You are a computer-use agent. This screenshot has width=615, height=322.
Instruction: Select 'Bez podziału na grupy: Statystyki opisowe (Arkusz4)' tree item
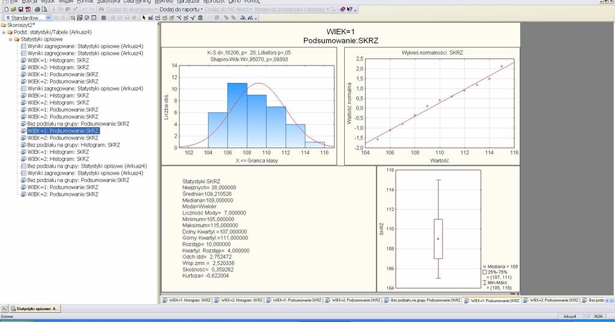pyautogui.click(x=87, y=166)
